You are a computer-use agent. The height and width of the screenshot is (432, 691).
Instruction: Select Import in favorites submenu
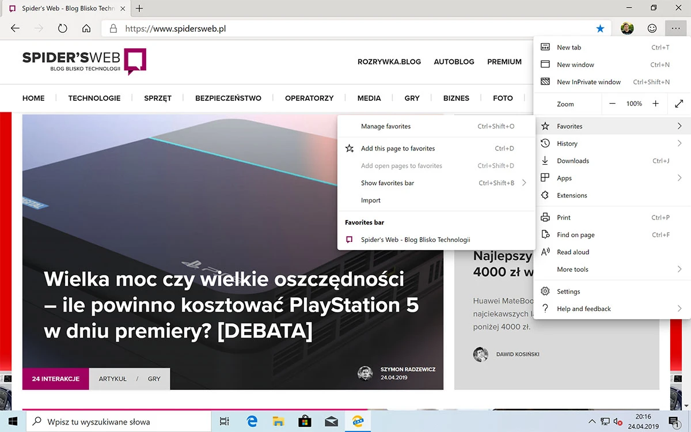click(x=436, y=200)
